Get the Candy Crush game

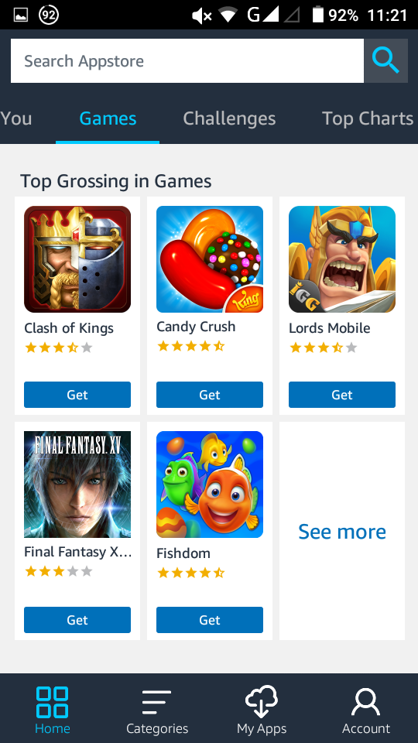[210, 395]
